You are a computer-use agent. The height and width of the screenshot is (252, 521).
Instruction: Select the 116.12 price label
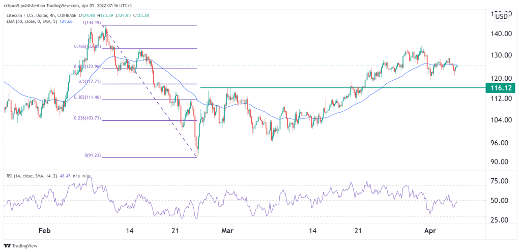500,87
